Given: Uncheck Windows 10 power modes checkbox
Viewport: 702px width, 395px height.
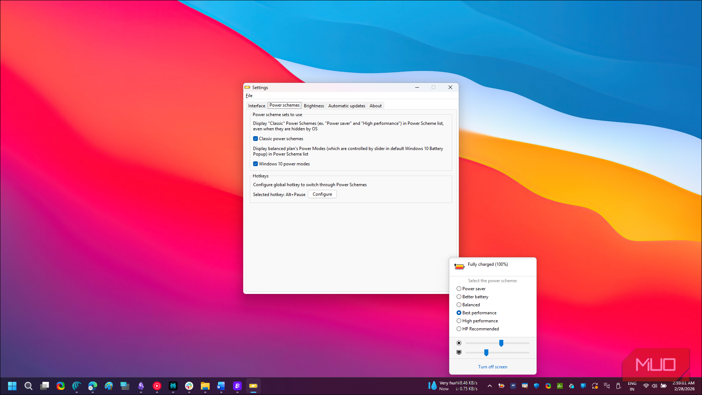Looking at the screenshot, I should click(x=255, y=164).
